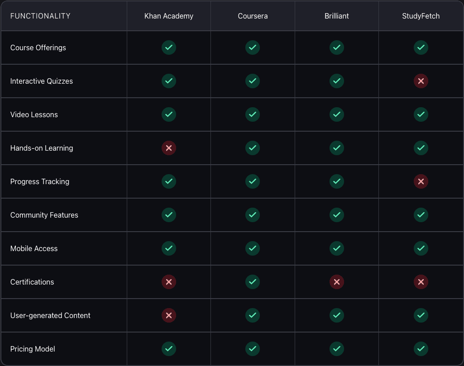The image size is (464, 366).
Task: Click Brilliant's Mobile Access checkmark
Action: point(336,248)
